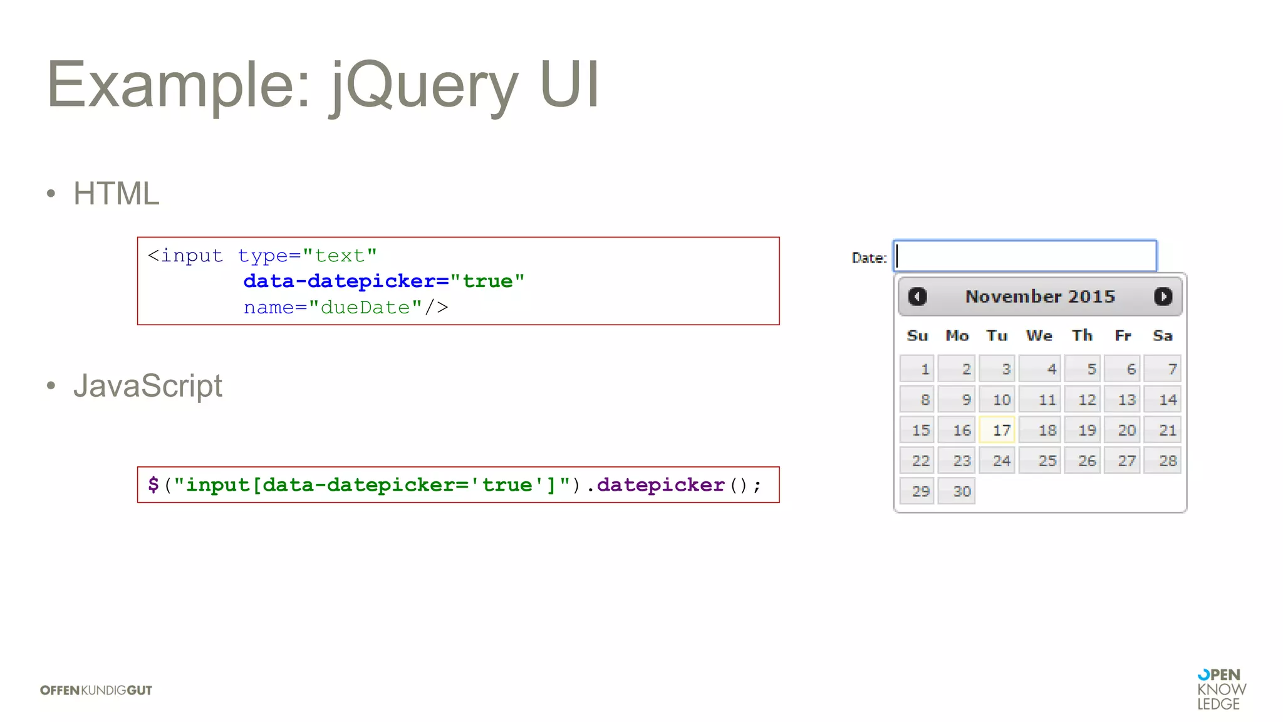Pick the 20th in datepicker
The height and width of the screenshot is (722, 1283).
(x=1123, y=430)
